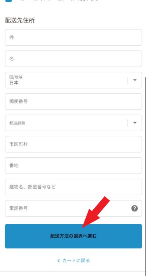Focus the 名 first name field

[x=73, y=59]
